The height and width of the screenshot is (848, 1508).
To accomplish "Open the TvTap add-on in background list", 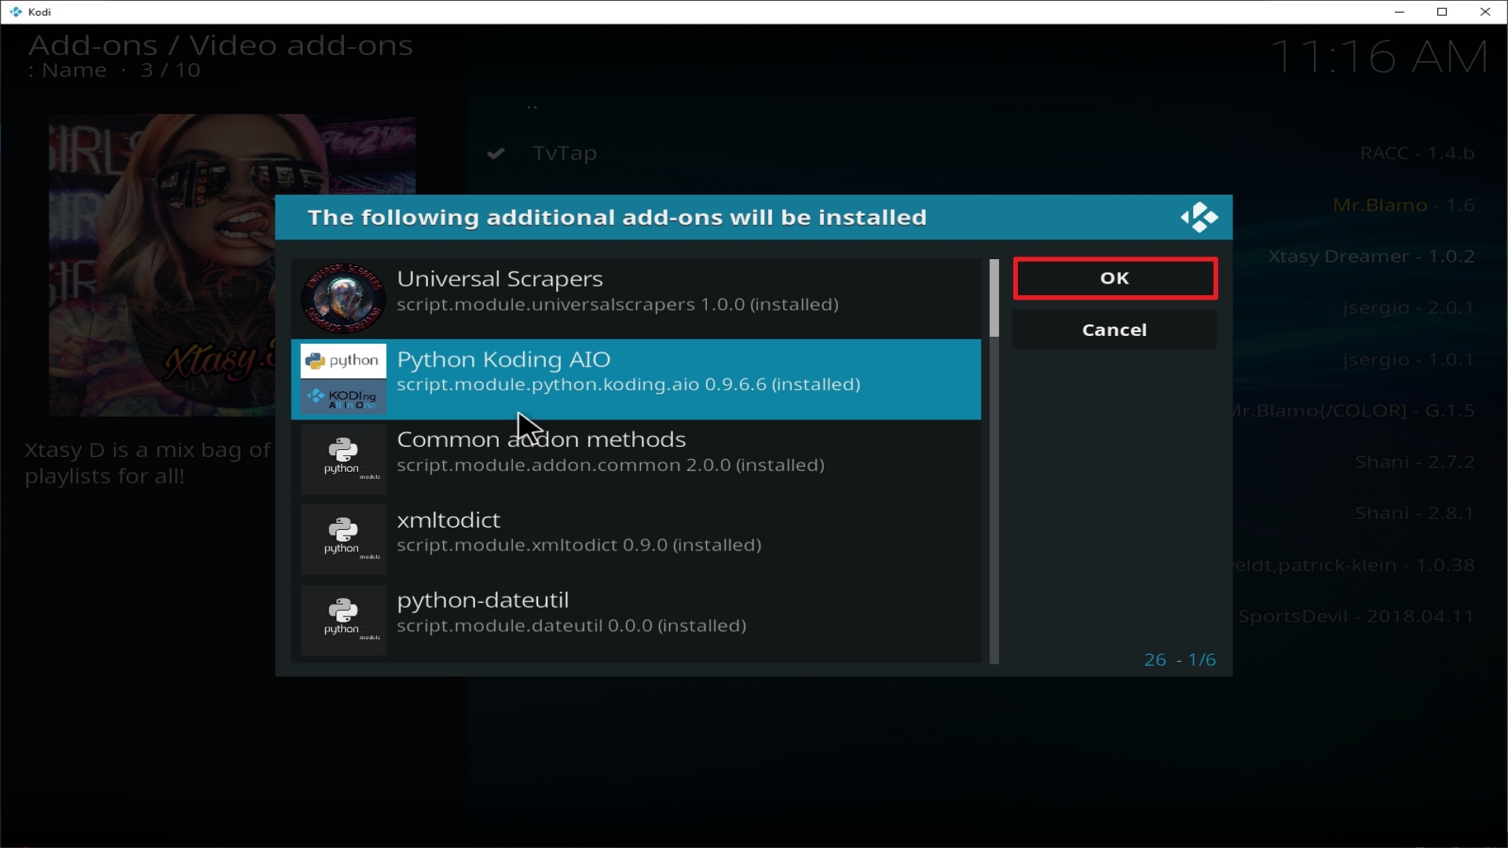I will coord(565,153).
